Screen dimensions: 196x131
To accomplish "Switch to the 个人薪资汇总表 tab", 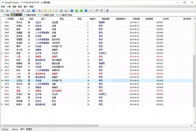I will point(64,15).
